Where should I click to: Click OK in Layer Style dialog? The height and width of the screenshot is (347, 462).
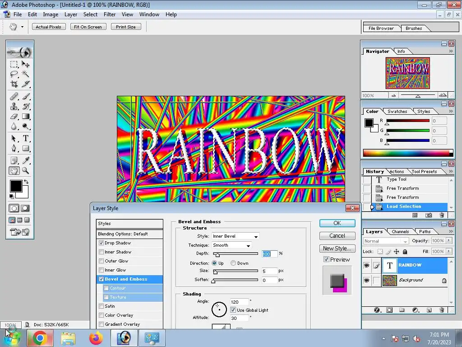pos(337,223)
